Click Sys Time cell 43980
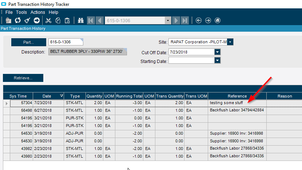The image size is (302, 170). click(21, 156)
